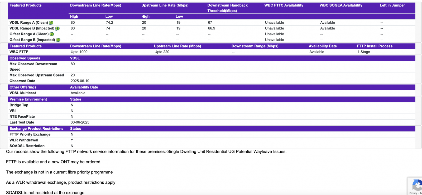The height and width of the screenshot is (195, 422).
Task: Click the sentence about FTTP availability and ONT
Action: click(x=54, y=162)
